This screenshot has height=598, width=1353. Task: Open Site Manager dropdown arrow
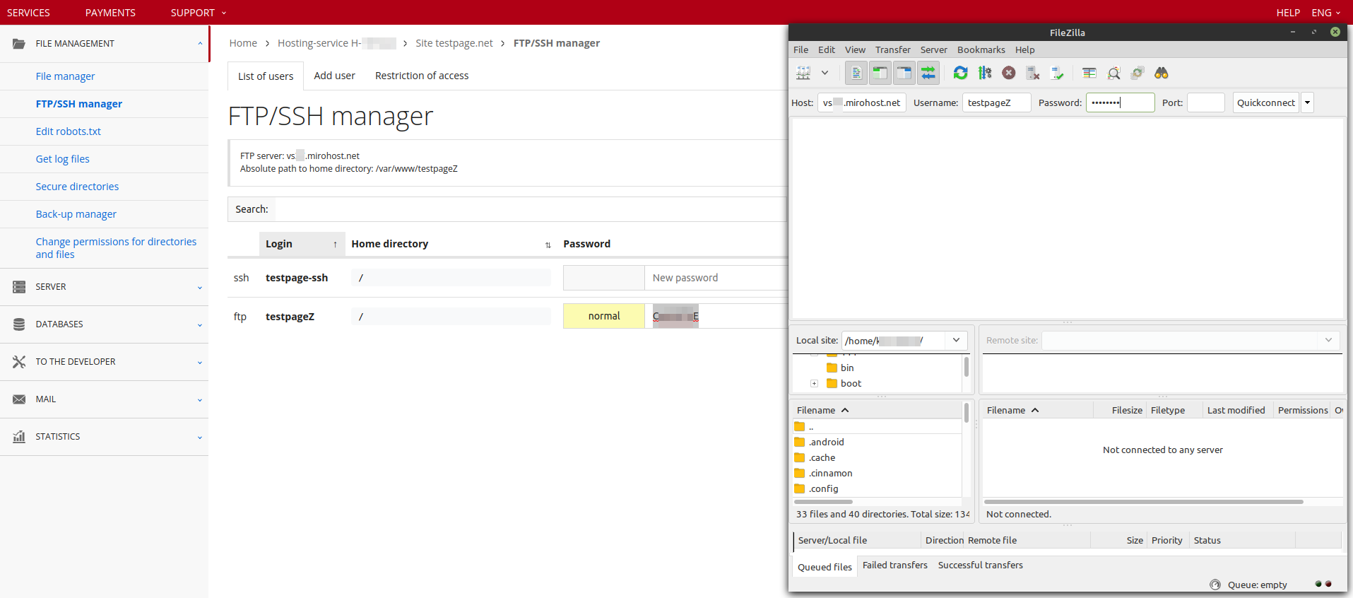[825, 73]
